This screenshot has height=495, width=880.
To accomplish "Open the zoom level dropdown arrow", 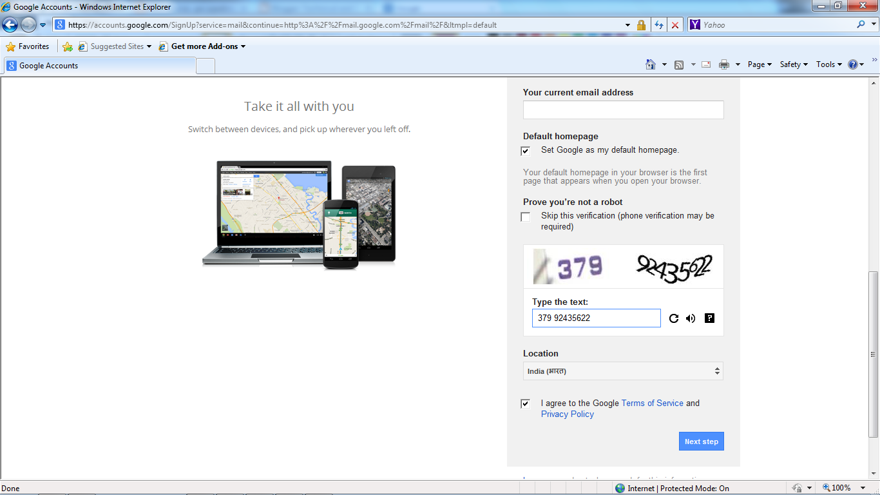I will coord(863,488).
